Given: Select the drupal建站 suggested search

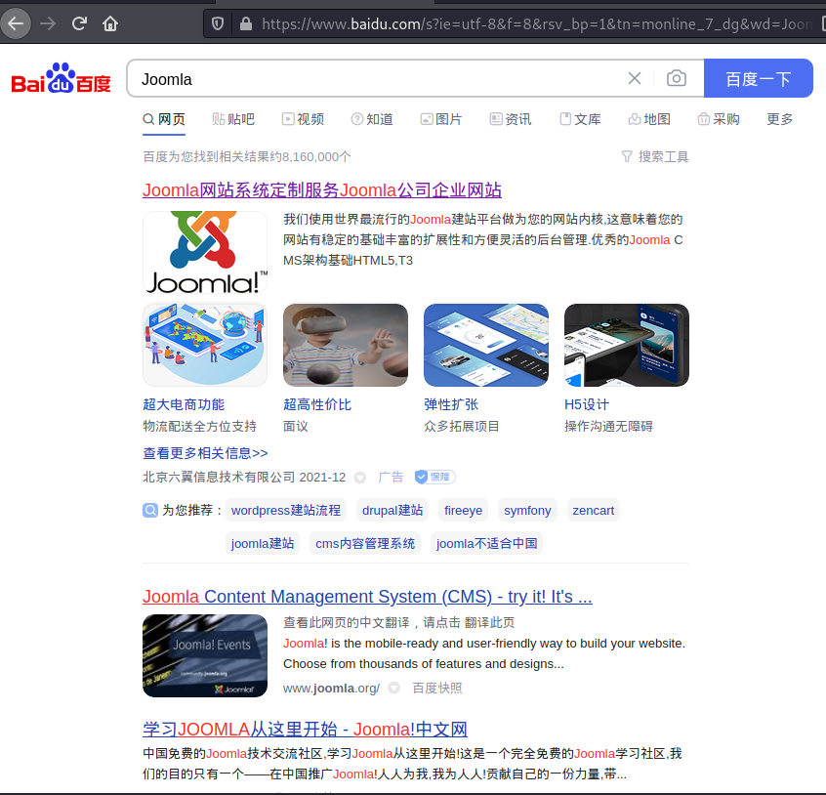Looking at the screenshot, I should tap(392, 510).
